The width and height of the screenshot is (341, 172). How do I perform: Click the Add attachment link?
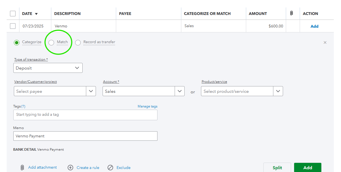click(42, 167)
